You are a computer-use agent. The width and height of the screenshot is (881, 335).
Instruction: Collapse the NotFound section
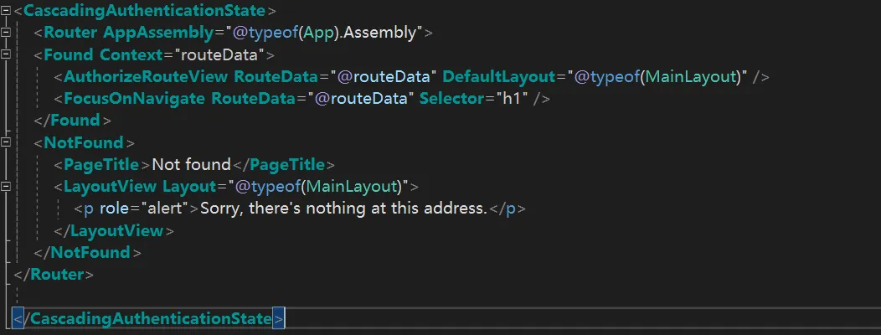tap(7, 142)
